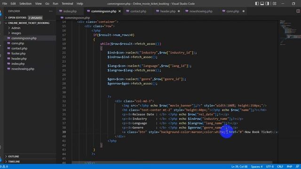Click warnings icon in status bar
This screenshot has width=301, height=169.
pyautogui.click(x=4, y=167)
